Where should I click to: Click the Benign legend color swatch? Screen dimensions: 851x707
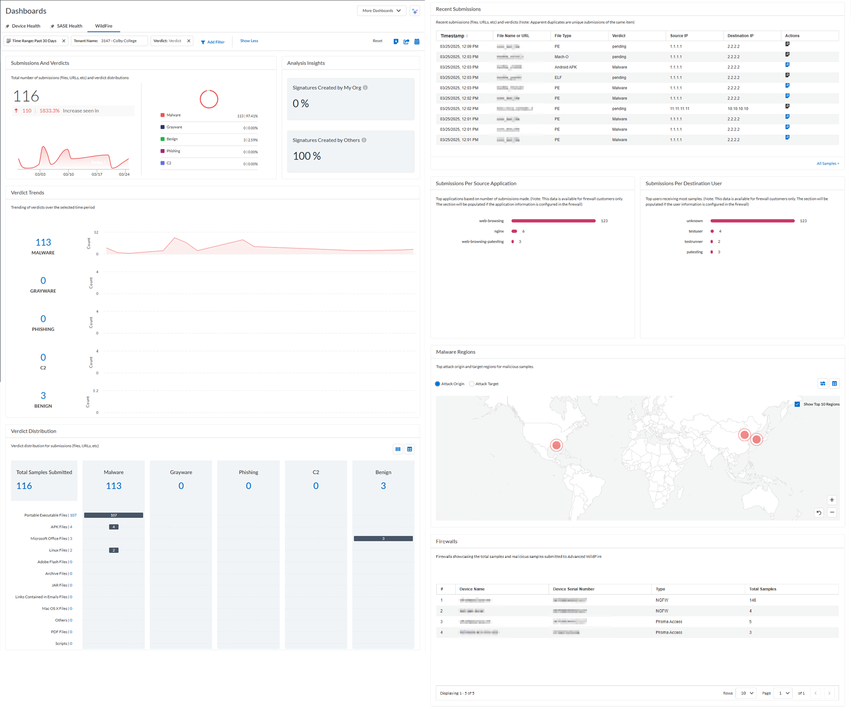point(163,139)
